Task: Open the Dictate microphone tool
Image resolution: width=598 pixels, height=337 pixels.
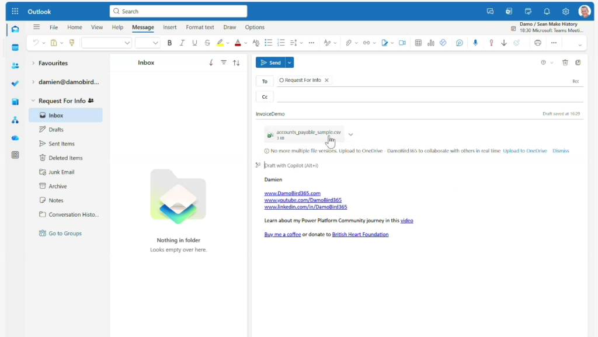Action: [475, 43]
